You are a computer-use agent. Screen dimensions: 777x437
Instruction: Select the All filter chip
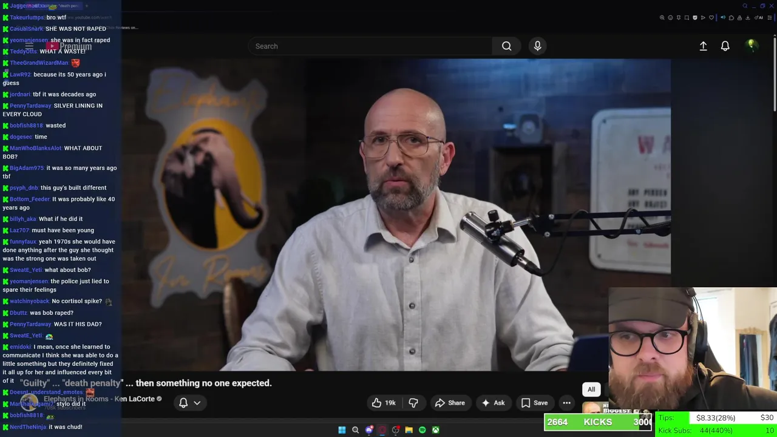(x=591, y=390)
